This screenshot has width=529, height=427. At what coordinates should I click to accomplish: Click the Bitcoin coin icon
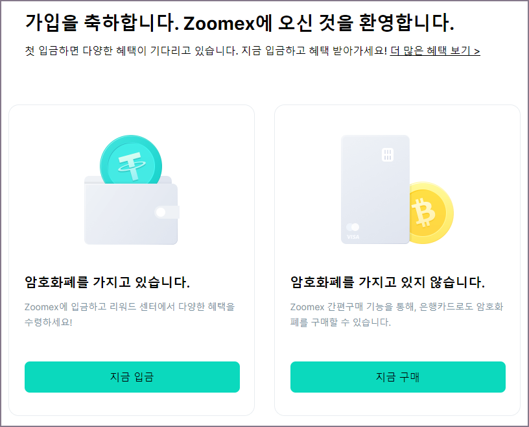(429, 211)
